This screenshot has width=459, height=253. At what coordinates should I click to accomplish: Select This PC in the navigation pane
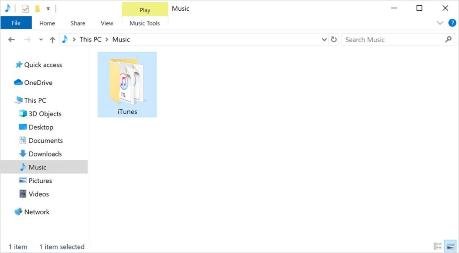(30, 100)
